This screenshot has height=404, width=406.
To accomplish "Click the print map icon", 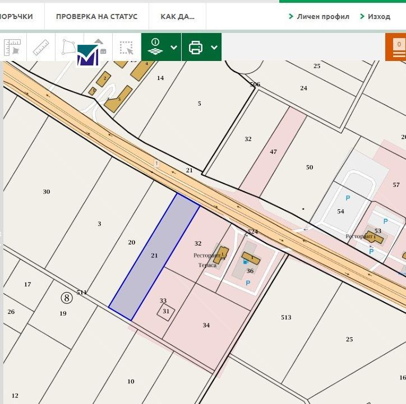I will (x=196, y=47).
